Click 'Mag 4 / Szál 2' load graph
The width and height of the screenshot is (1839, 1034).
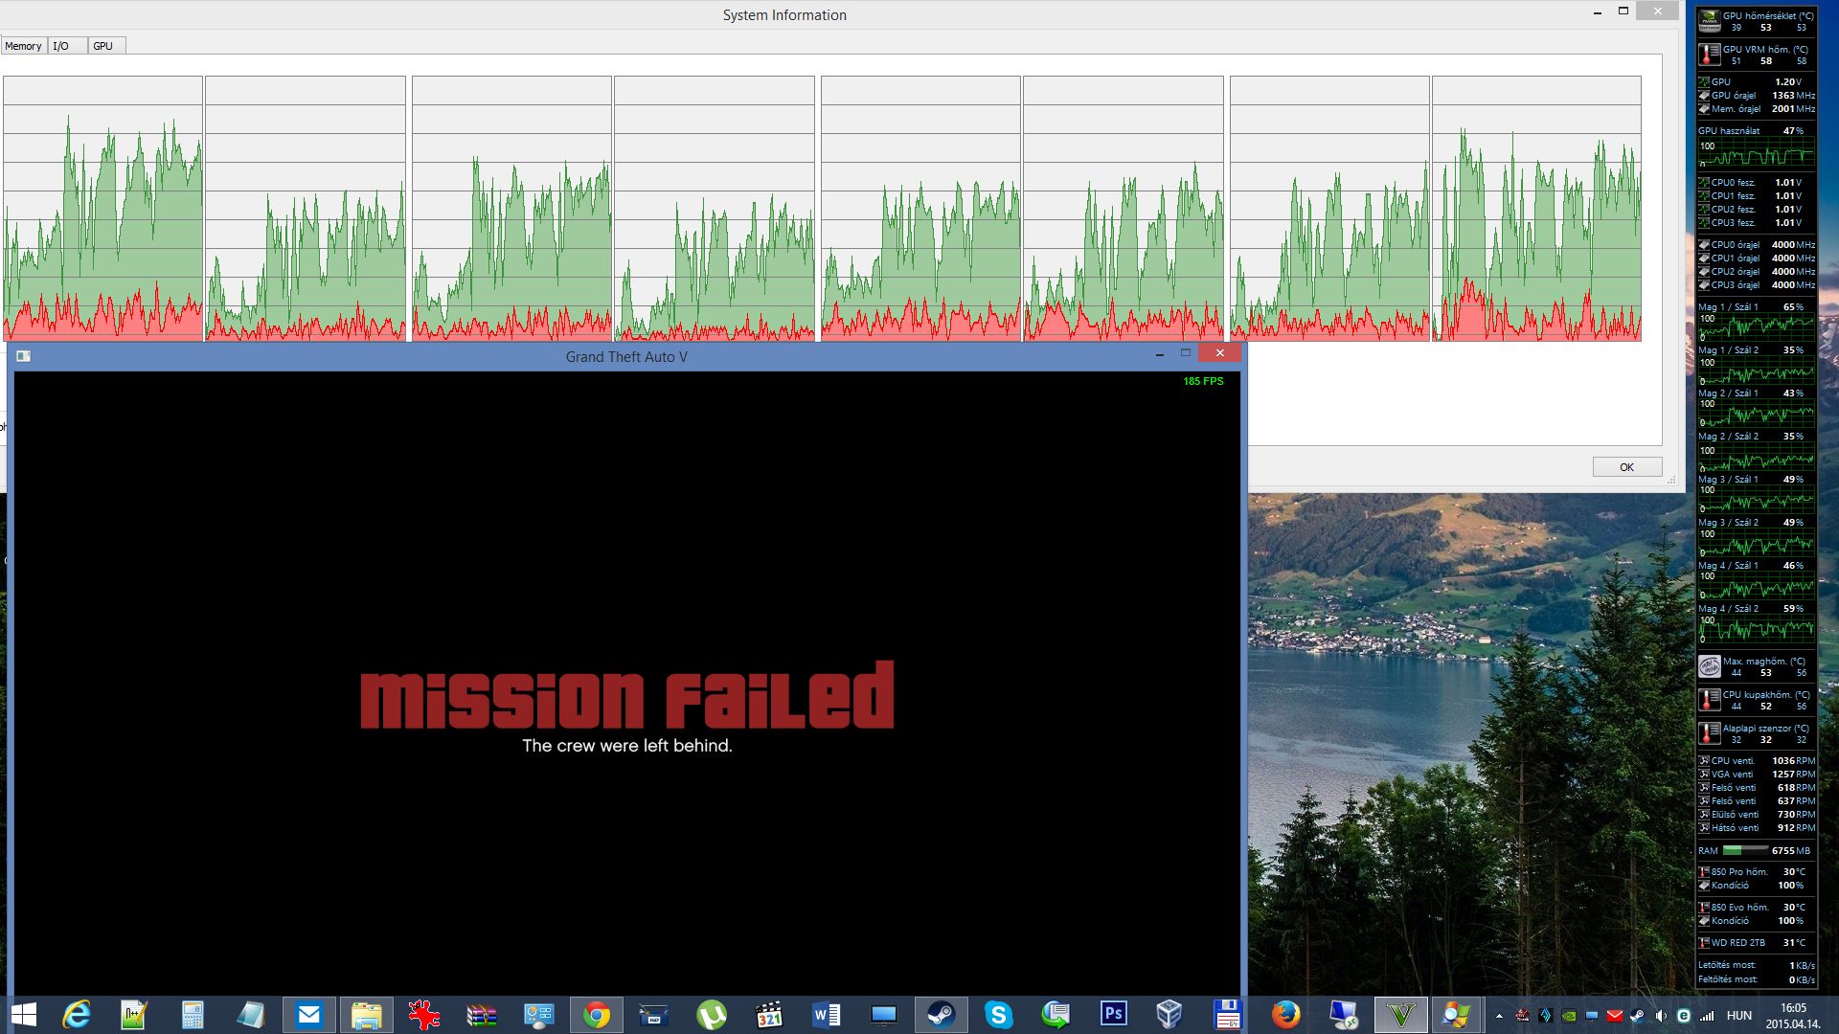pos(1757,629)
